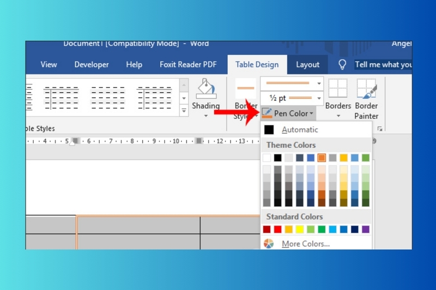Pick the black theme color swatch
Image resolution: width=436 pixels, height=290 pixels.
[277, 158]
